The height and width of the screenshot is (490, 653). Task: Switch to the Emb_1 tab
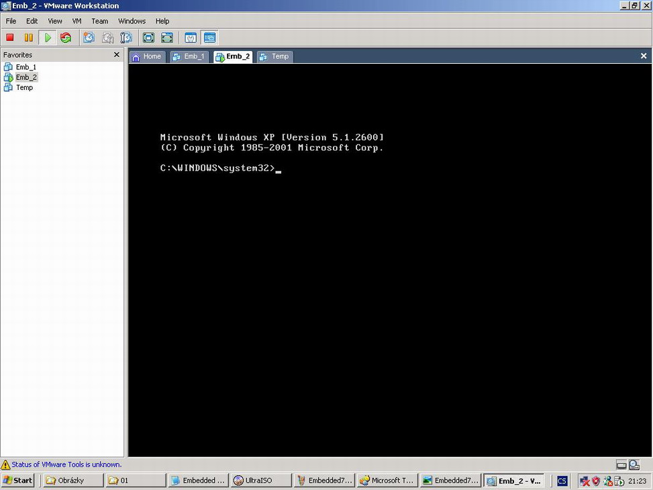click(189, 56)
